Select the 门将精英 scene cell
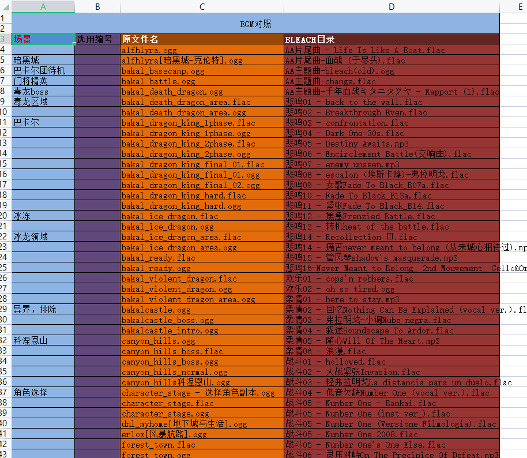The height and width of the screenshot is (458, 527). pos(43,81)
